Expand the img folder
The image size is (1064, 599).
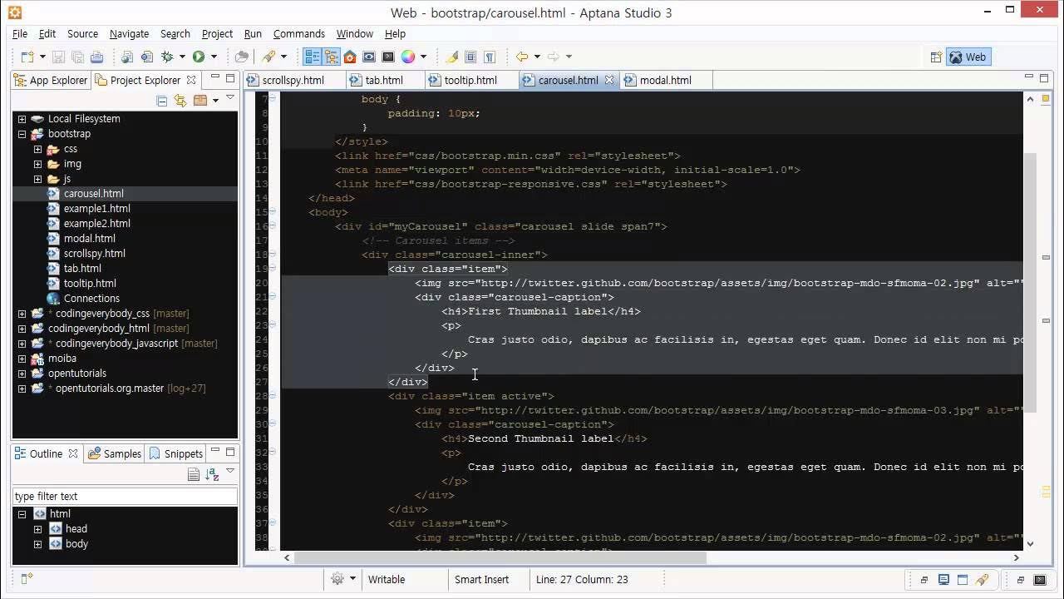click(x=37, y=164)
